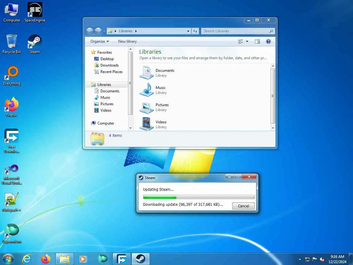
Task: Switch to Windows Explorer in the taskbar
Action: coord(65,259)
